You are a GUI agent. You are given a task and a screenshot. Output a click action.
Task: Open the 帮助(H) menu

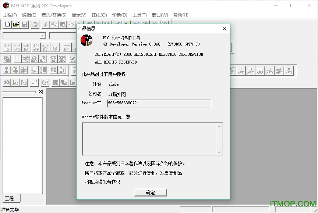point(181,15)
